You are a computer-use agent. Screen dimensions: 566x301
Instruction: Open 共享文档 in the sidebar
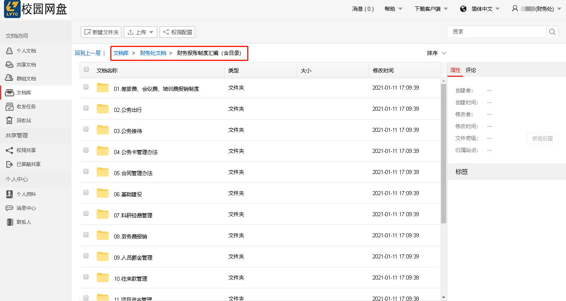pyautogui.click(x=26, y=65)
